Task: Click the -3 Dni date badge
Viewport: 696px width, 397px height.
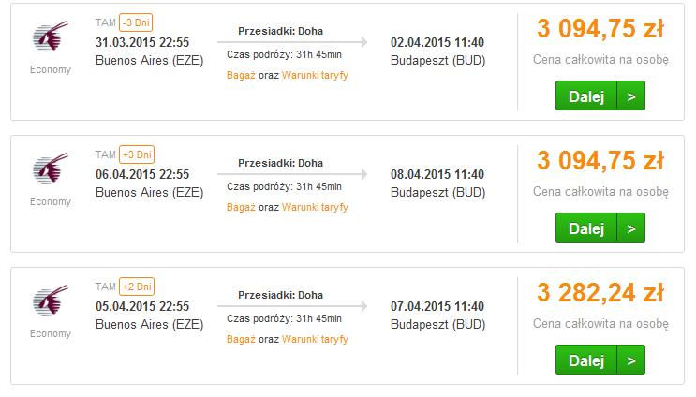Action: point(136,22)
